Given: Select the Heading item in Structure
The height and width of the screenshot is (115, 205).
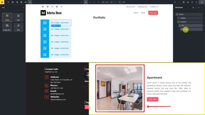Looking at the screenshot, I should pyautogui.click(x=190, y=18).
